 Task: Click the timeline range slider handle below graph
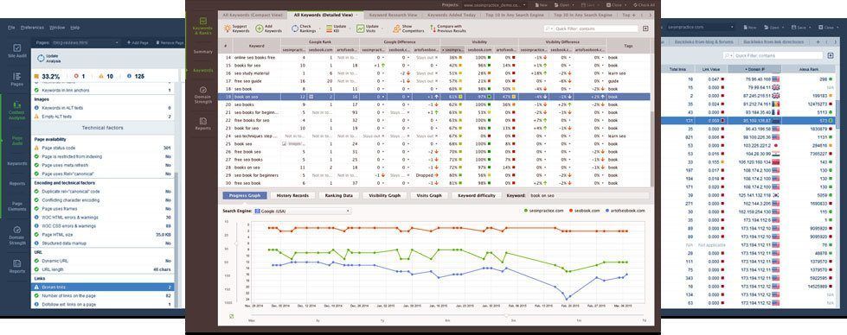(507, 315)
